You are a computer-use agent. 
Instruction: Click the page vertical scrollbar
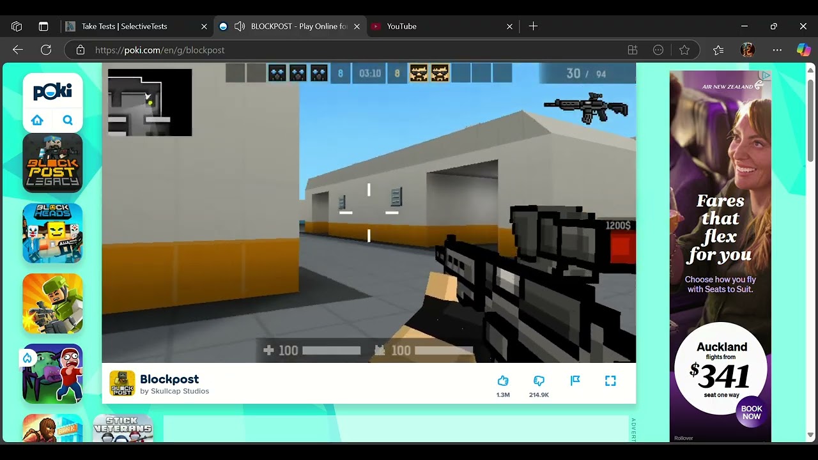810,121
